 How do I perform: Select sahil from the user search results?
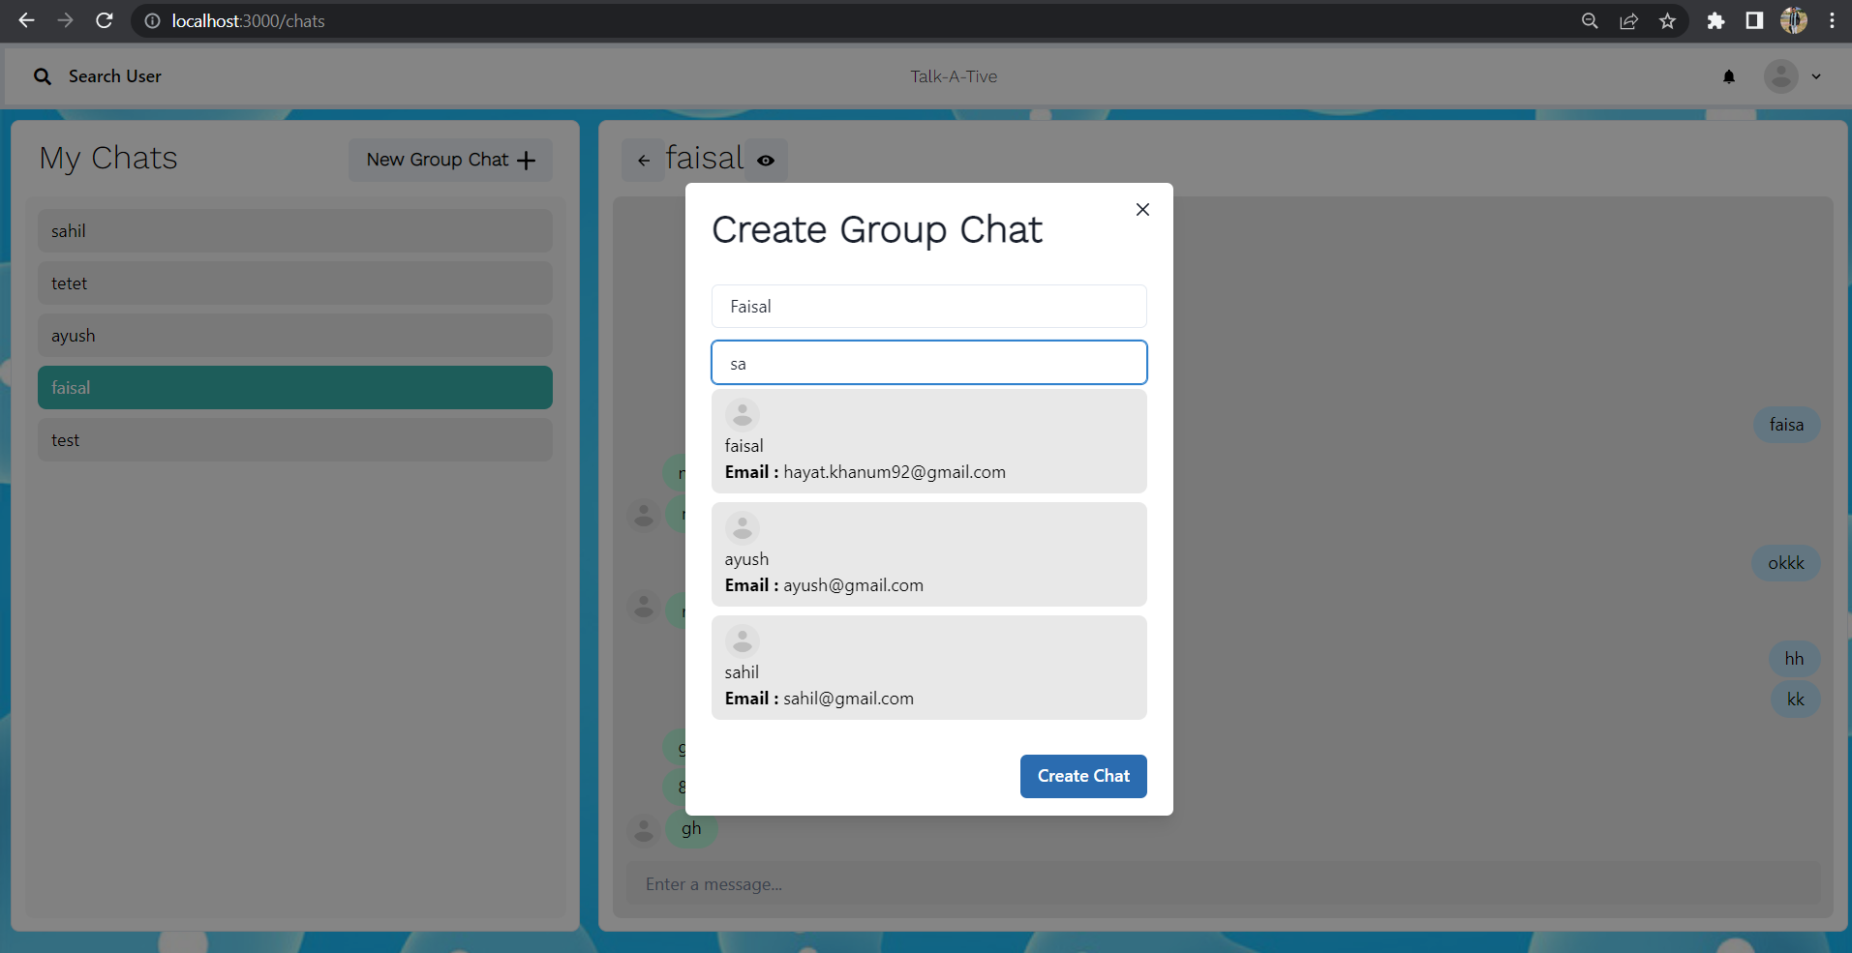point(928,668)
